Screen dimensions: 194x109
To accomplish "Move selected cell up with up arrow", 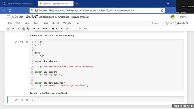I will click(34, 28).
